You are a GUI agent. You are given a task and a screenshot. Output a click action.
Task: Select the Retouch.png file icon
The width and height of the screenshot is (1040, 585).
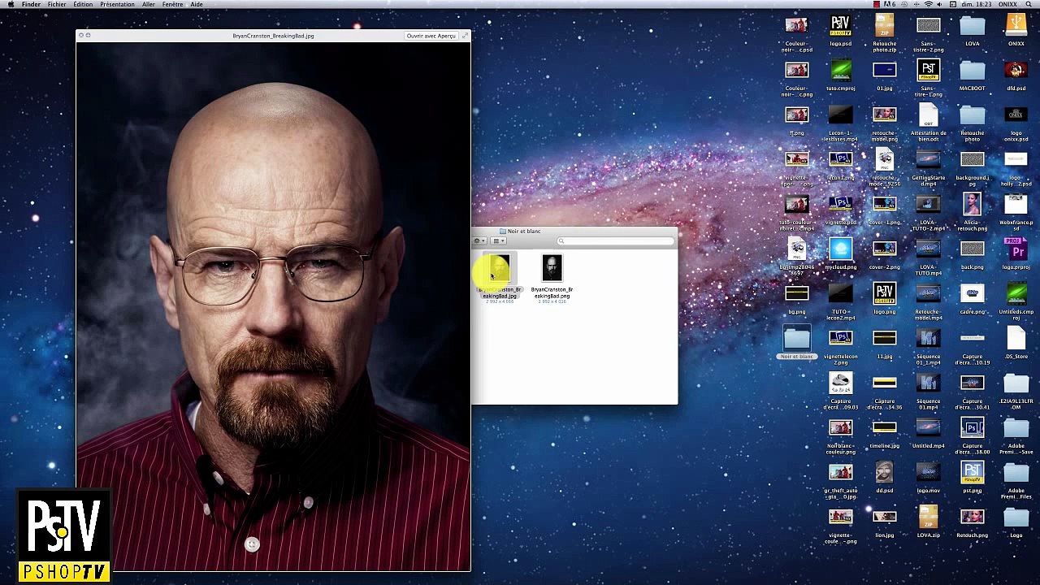pos(972,518)
